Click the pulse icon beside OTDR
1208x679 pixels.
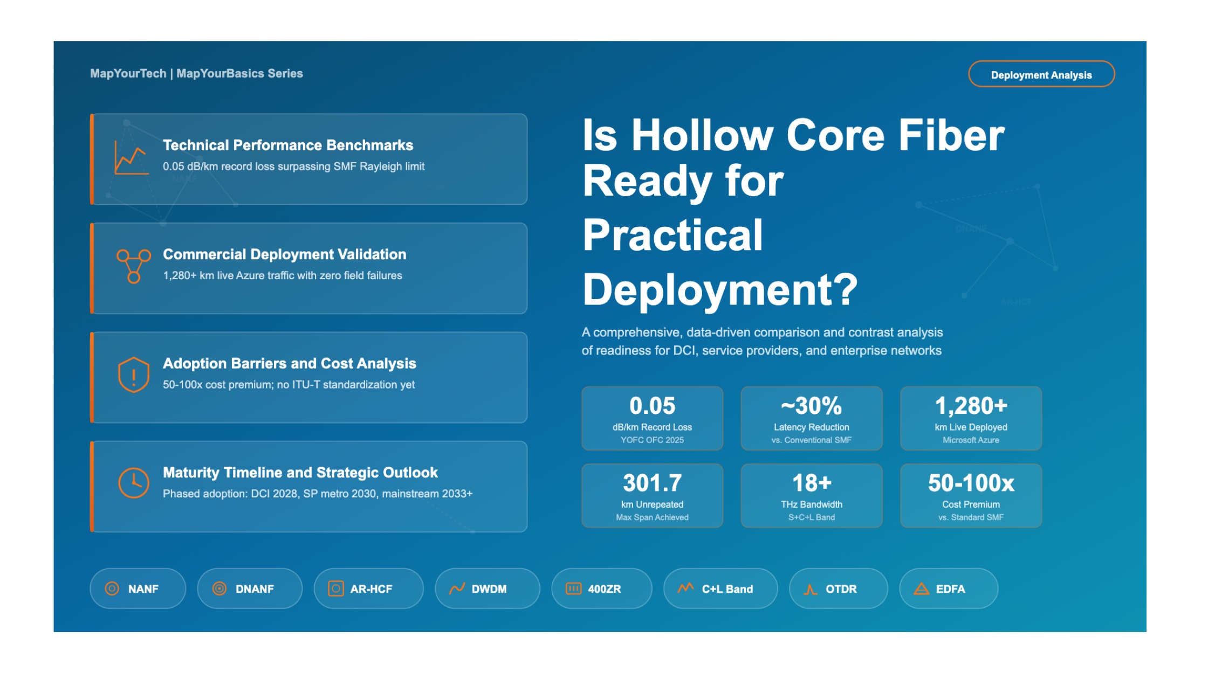click(x=810, y=590)
